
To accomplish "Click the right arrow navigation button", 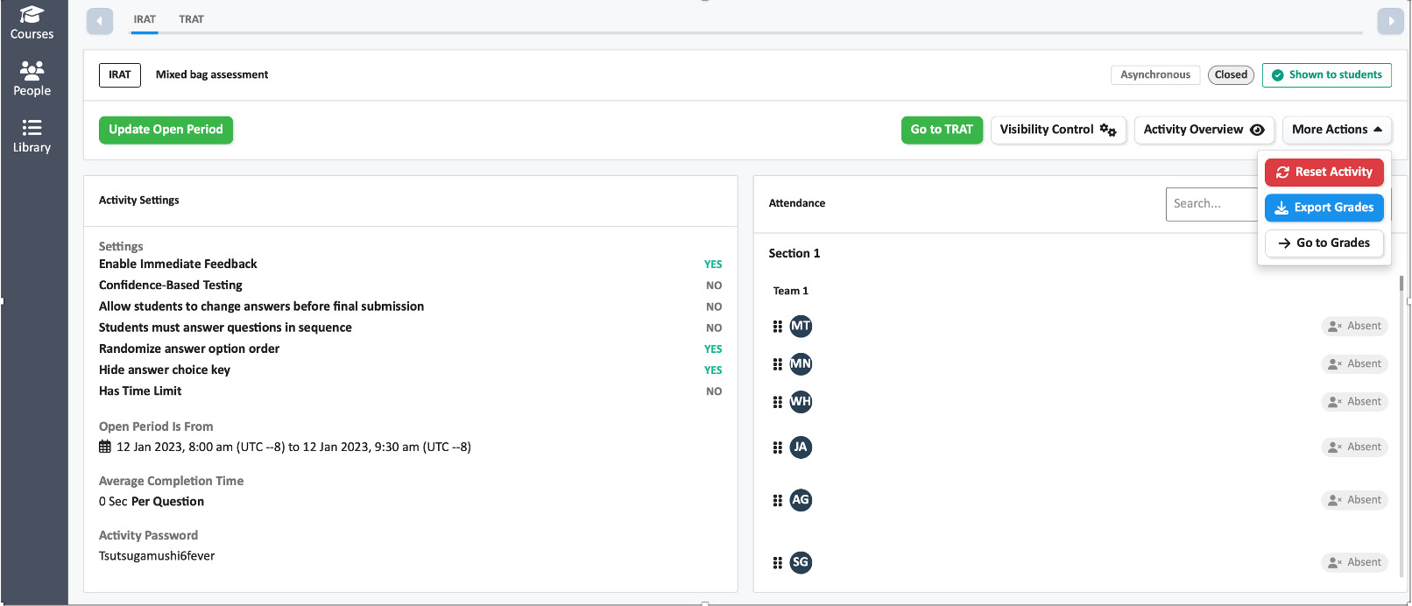I will click(1390, 21).
